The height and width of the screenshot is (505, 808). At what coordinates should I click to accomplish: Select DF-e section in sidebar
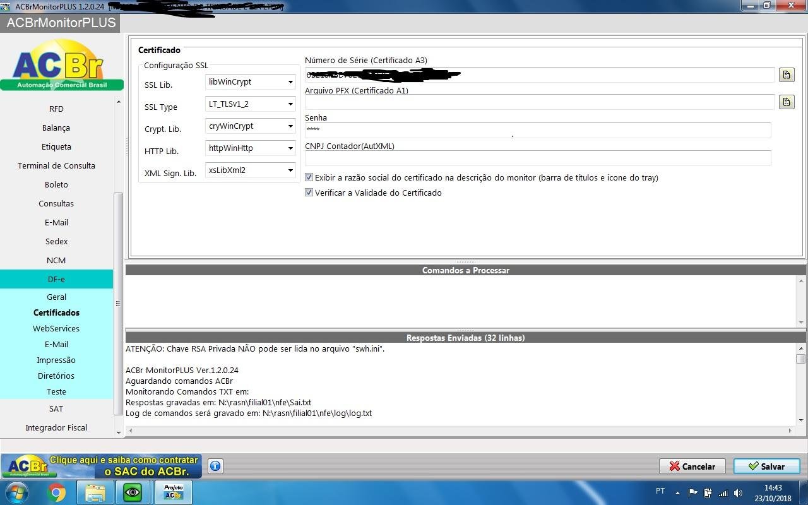click(56, 279)
